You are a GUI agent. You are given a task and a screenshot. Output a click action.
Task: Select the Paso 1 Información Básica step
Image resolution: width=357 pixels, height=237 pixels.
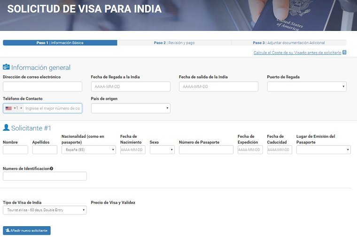60,43
